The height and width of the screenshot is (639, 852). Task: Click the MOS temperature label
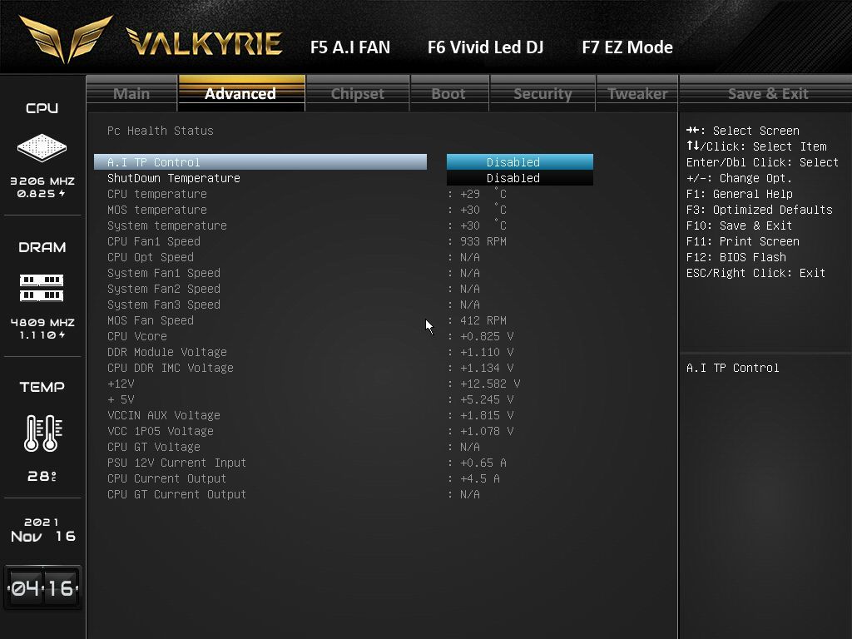pyautogui.click(x=157, y=210)
